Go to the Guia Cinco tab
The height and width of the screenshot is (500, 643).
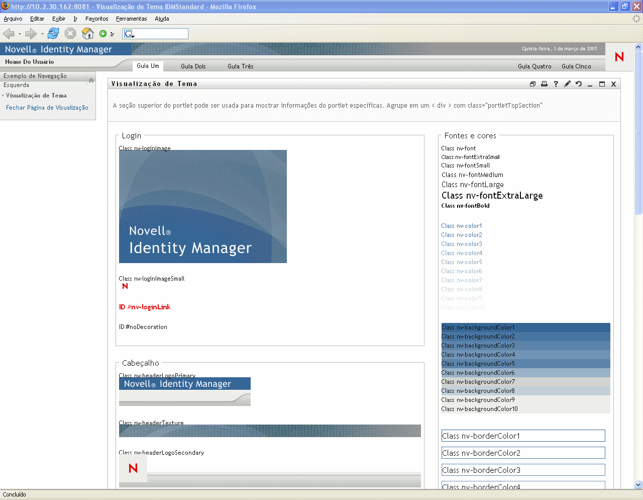576,66
